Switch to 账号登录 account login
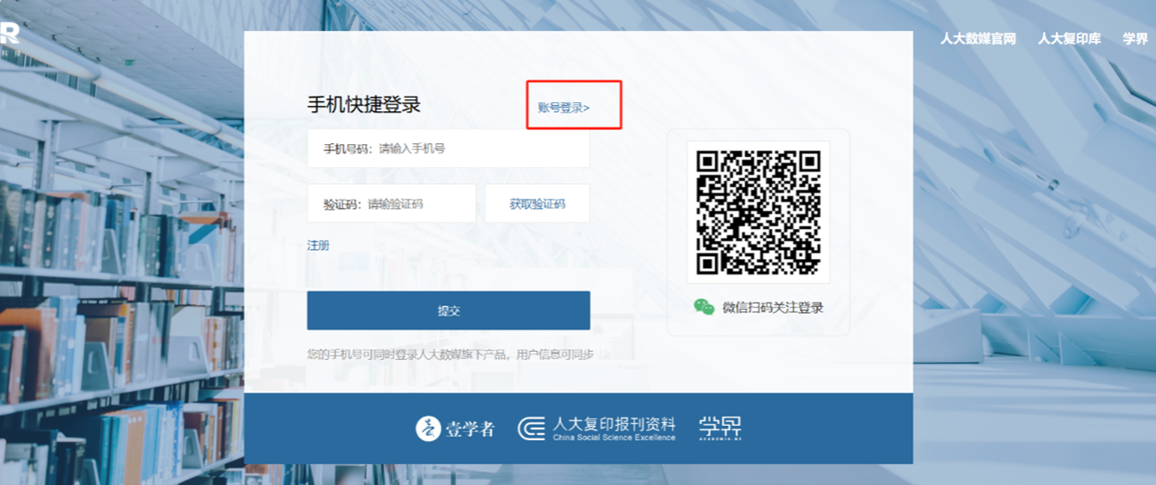This screenshot has width=1156, height=485. click(x=563, y=108)
